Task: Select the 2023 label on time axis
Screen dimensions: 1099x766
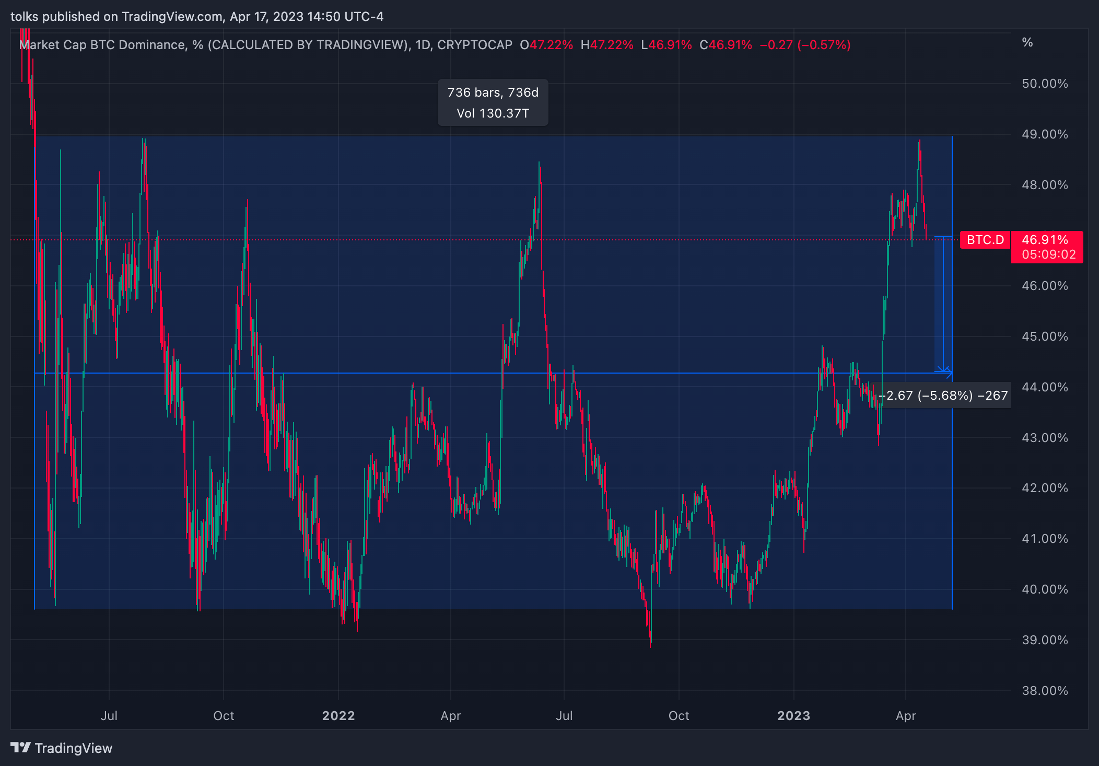Action: pos(793,716)
